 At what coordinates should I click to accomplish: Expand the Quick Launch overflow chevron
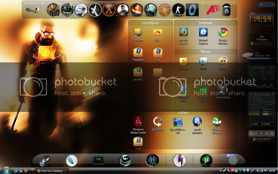pos(32,170)
